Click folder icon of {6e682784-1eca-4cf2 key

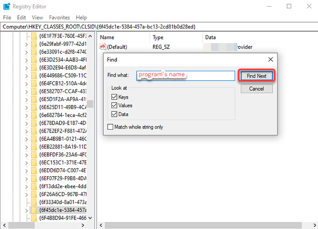coord(34,115)
